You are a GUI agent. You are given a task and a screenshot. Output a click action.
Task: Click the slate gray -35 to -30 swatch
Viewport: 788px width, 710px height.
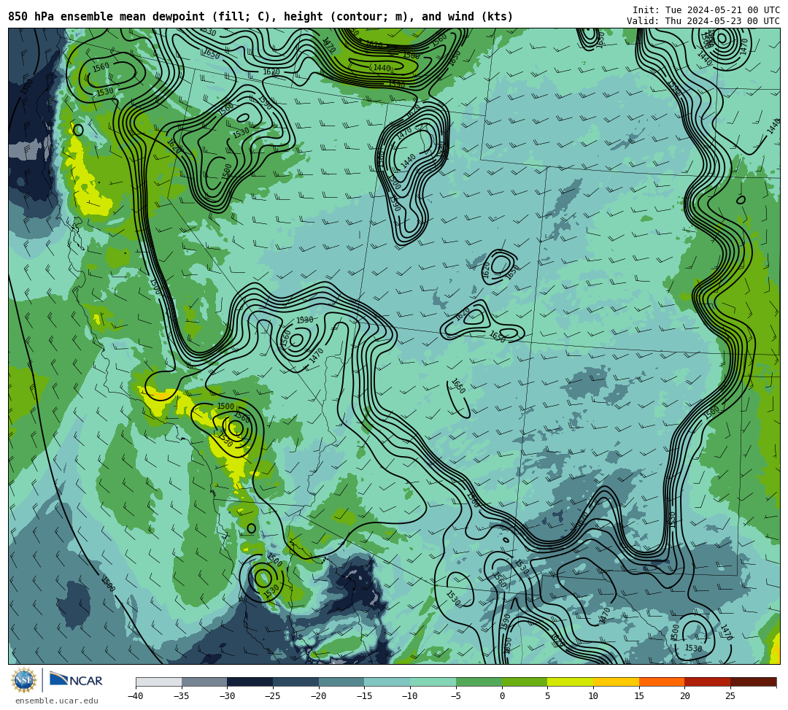pos(204,682)
